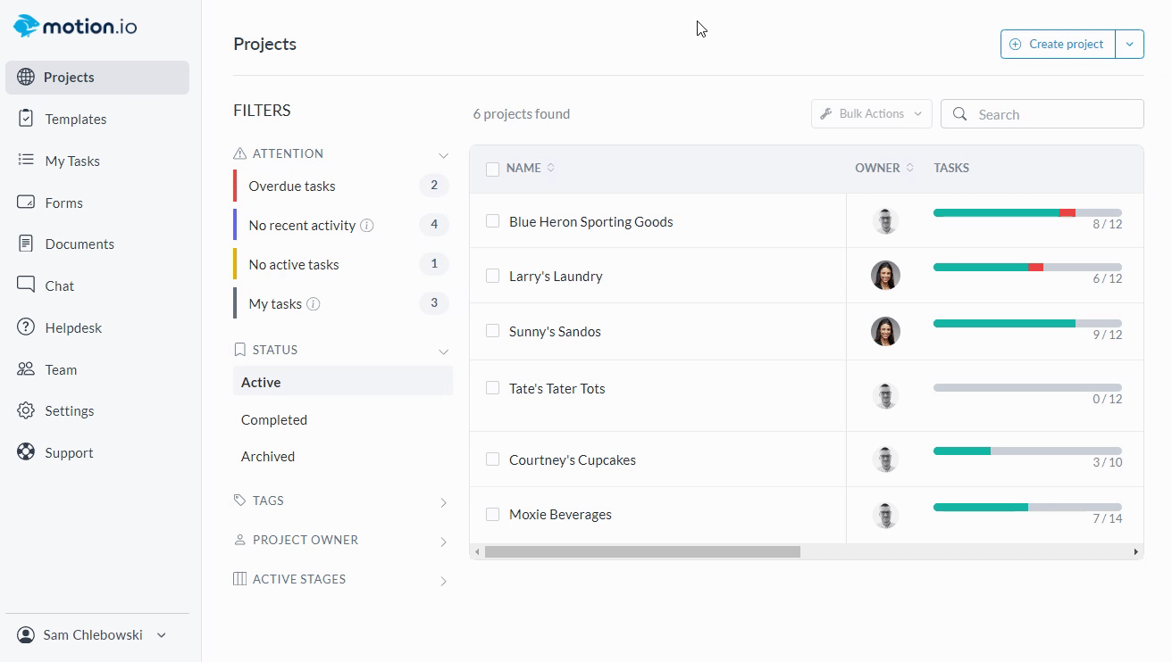This screenshot has width=1172, height=662.
Task: Click the Support lifebuoy icon
Action: pos(26,452)
